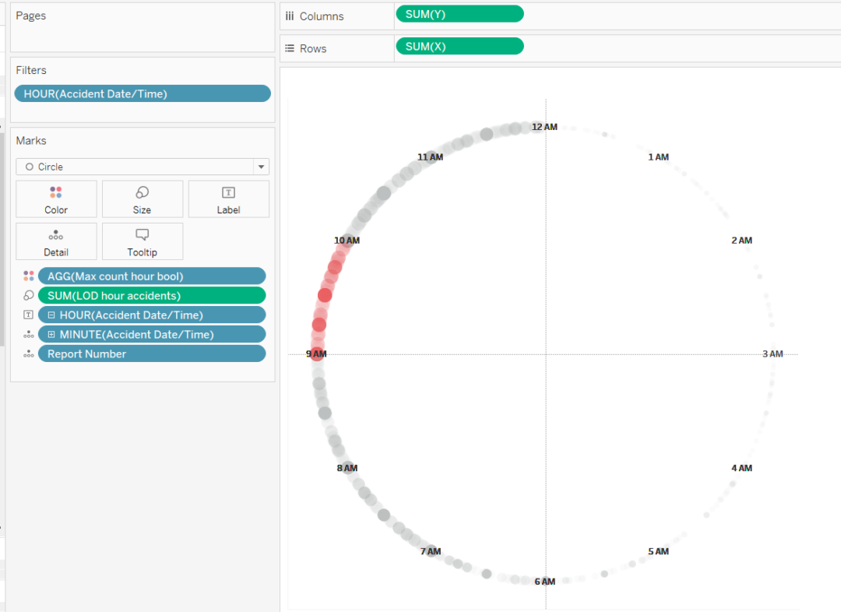This screenshot has width=841, height=612.
Task: Click the detail icon beside MINUTE(Accident Date/Time) pill
Action: tap(28, 334)
